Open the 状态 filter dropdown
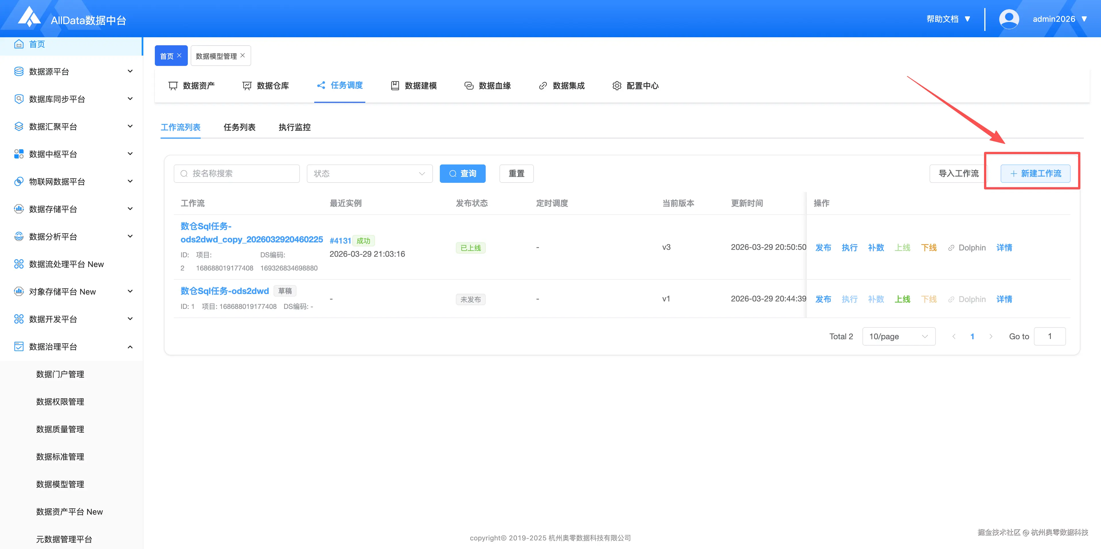 tap(369, 173)
